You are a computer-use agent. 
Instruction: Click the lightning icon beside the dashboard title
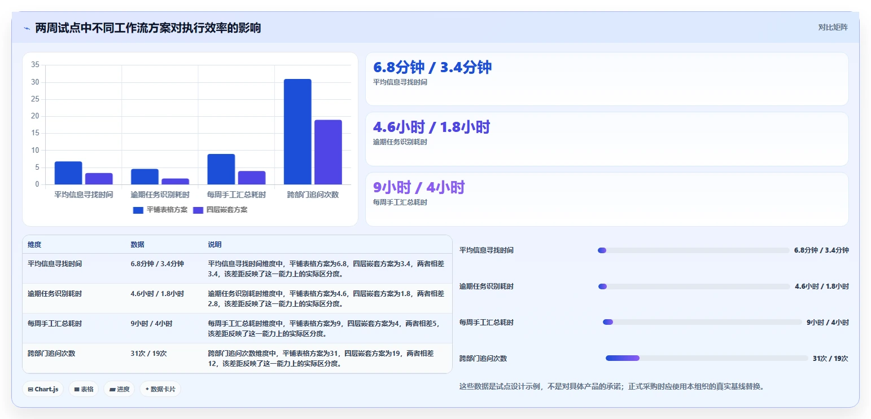tap(27, 28)
